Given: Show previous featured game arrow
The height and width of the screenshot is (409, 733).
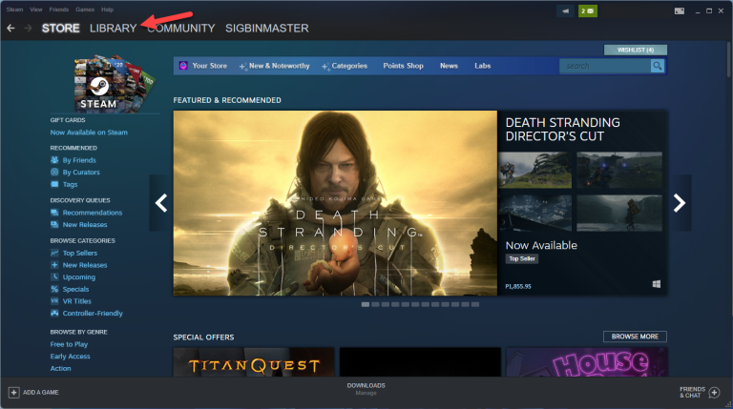Looking at the screenshot, I should tap(160, 203).
